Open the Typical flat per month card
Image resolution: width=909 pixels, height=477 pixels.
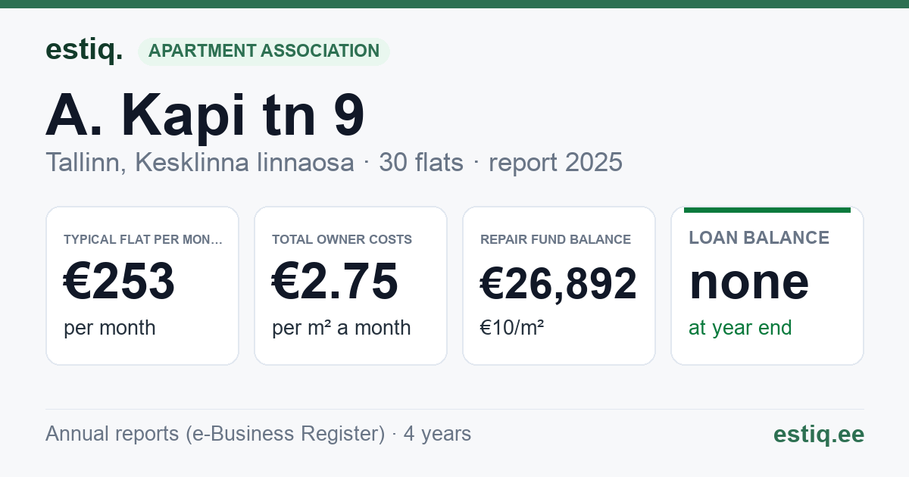point(142,285)
